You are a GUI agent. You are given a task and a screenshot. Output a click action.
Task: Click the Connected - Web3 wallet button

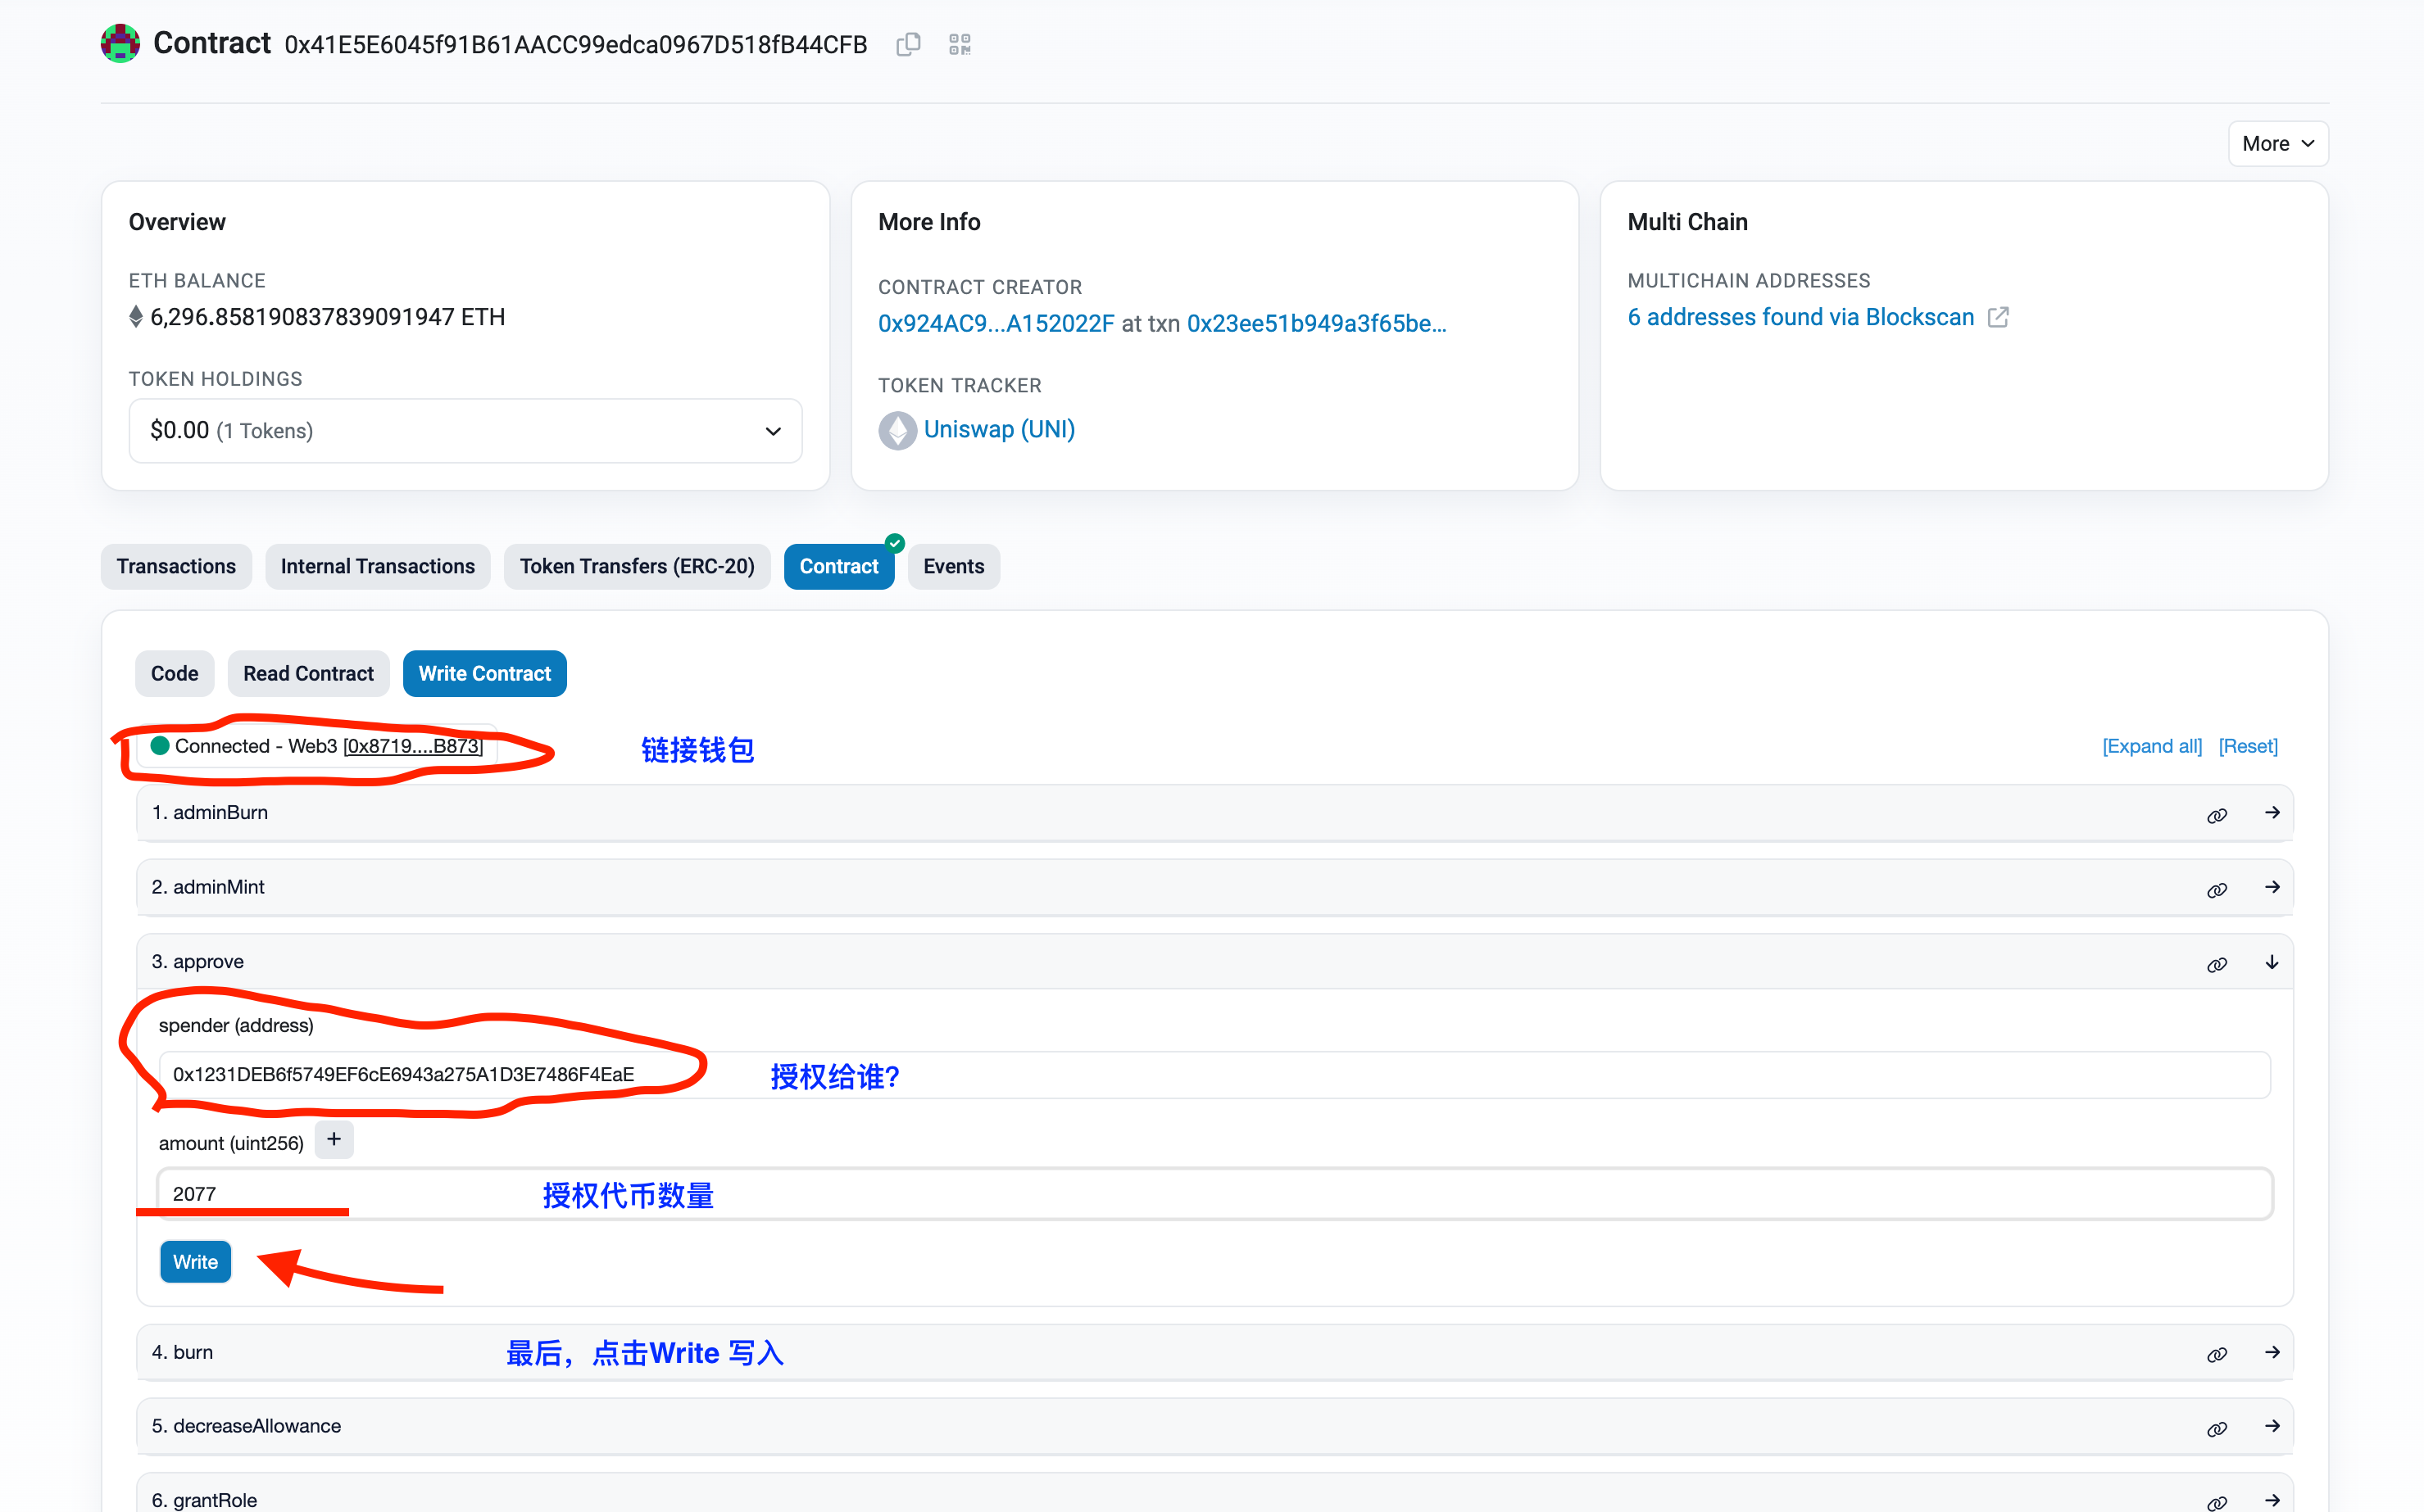317,746
